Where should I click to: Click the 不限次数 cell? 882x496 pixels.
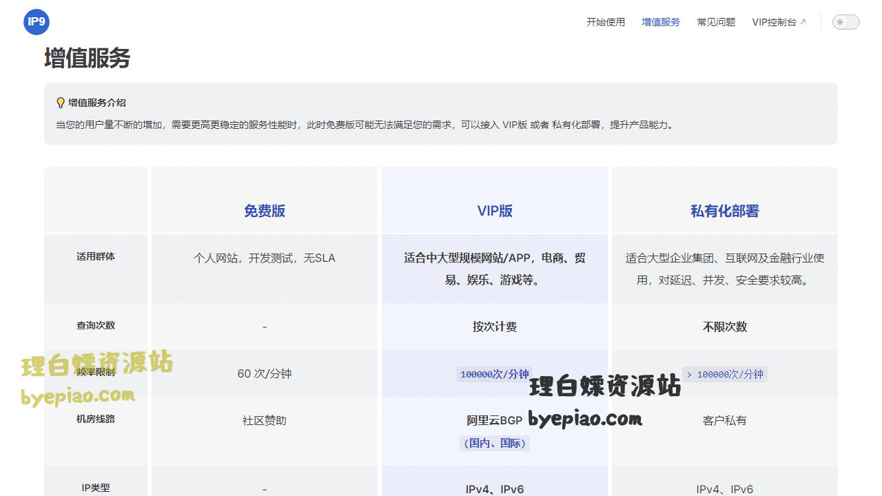click(725, 327)
